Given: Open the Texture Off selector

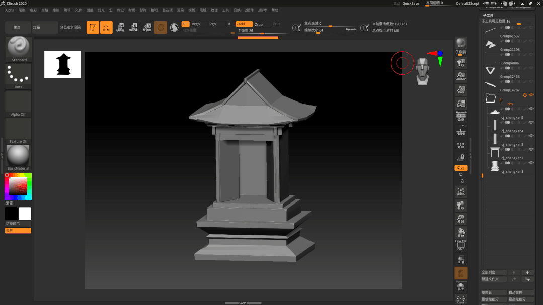Looking at the screenshot, I should [19, 130].
